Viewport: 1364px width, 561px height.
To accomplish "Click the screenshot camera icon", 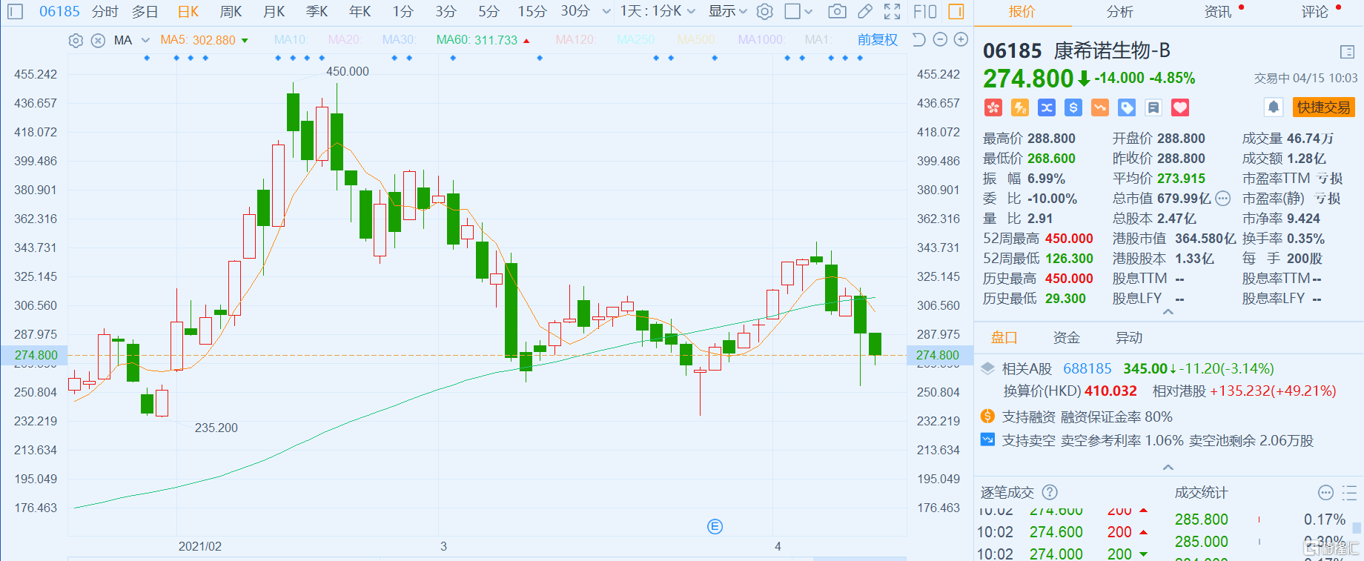I will coord(837,12).
